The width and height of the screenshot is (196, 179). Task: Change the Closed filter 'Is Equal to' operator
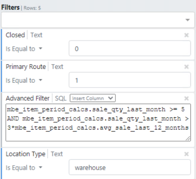tap(24, 49)
